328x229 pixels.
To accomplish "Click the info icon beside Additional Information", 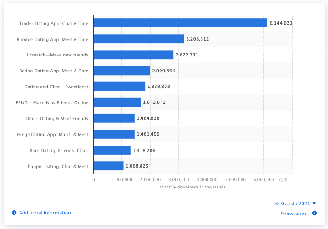I will pyautogui.click(x=15, y=213).
